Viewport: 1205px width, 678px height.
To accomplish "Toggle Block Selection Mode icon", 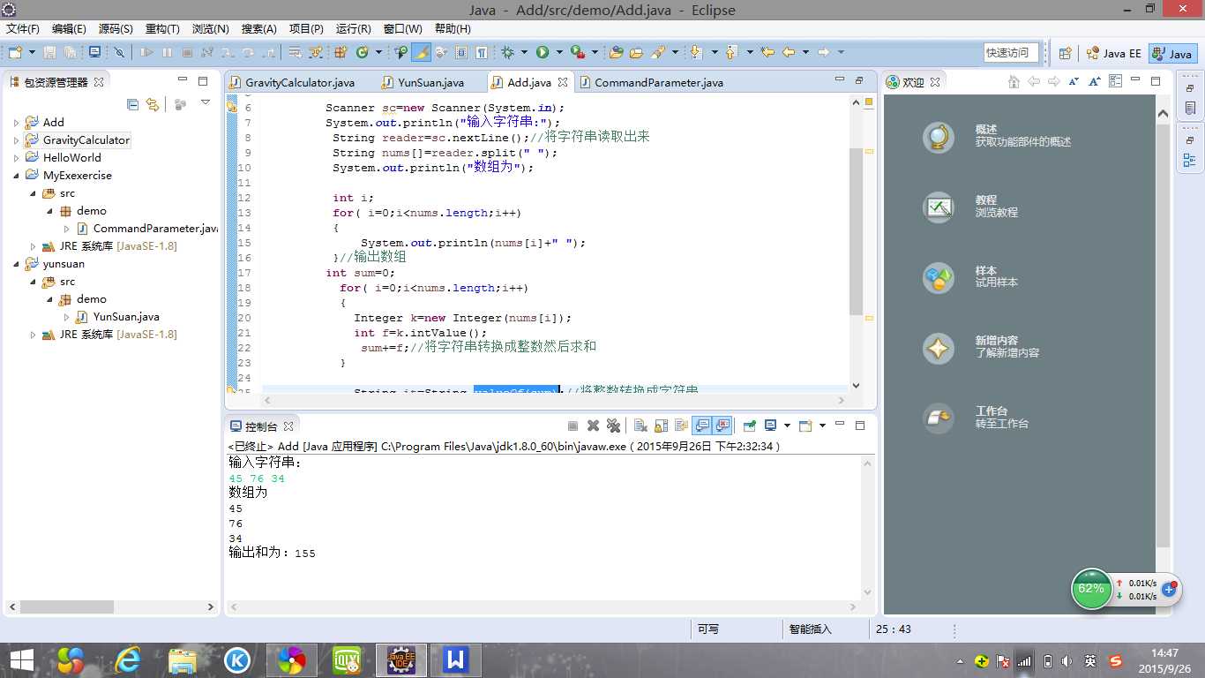I will coord(460,53).
